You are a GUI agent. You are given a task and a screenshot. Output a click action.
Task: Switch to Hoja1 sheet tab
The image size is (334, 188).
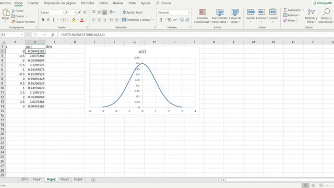tap(37, 180)
